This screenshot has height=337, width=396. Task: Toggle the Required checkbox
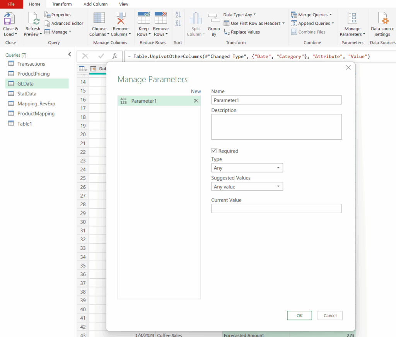click(x=214, y=151)
